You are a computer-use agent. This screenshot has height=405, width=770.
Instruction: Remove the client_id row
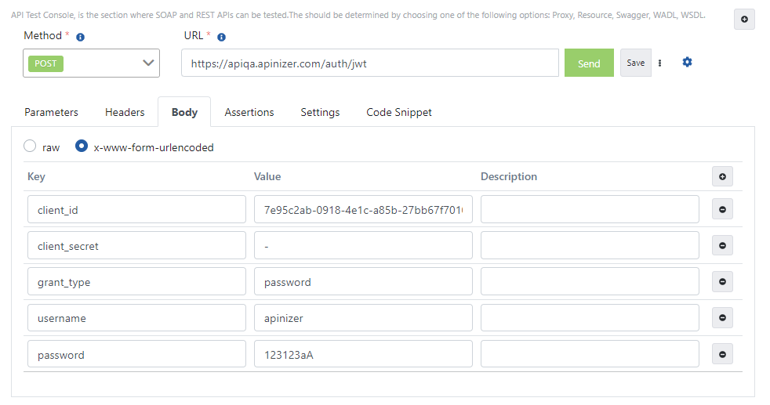pyautogui.click(x=722, y=210)
